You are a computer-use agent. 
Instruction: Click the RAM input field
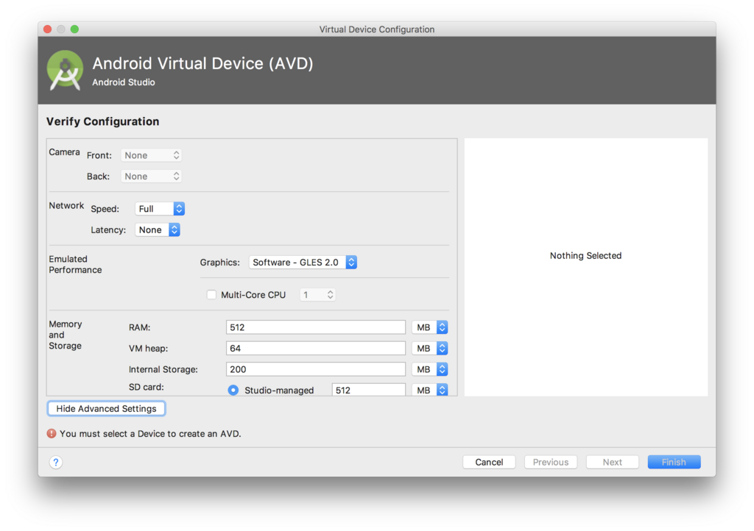315,327
